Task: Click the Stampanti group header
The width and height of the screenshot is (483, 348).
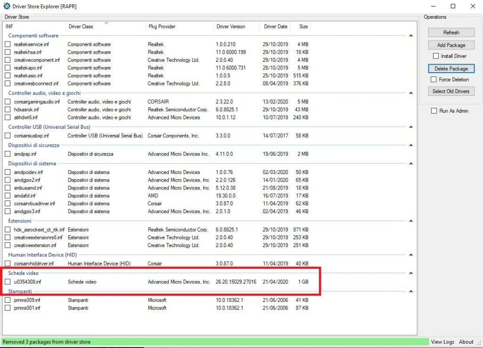Action: click(20, 291)
